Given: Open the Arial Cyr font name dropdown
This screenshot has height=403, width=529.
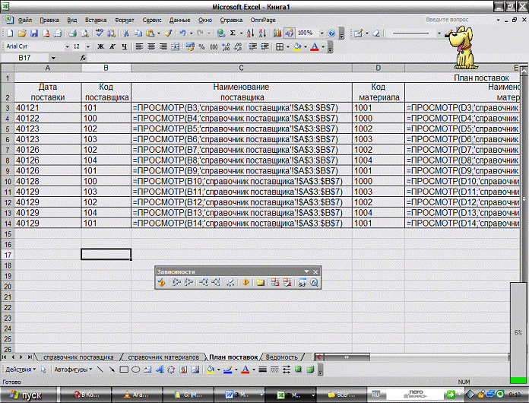Looking at the screenshot, I should click(x=65, y=47).
